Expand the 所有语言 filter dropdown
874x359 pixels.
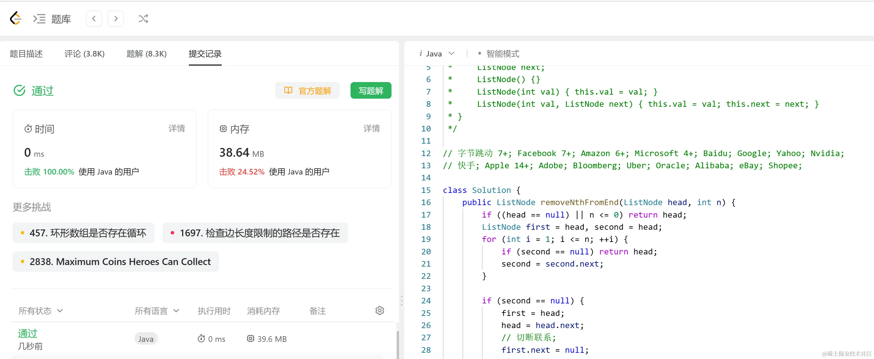[x=156, y=310]
